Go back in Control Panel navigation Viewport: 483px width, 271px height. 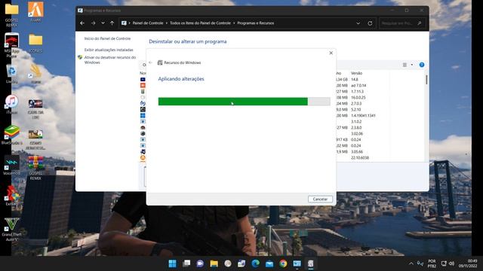[x=82, y=23]
